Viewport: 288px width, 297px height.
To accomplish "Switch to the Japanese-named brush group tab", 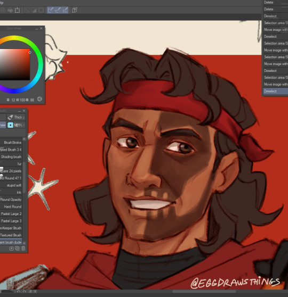I will 16,125.
